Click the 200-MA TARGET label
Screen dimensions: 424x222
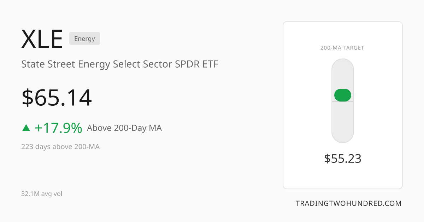(342, 48)
